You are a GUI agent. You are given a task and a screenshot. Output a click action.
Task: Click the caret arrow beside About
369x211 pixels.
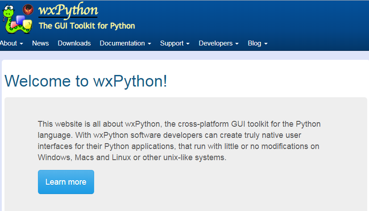(x=21, y=44)
